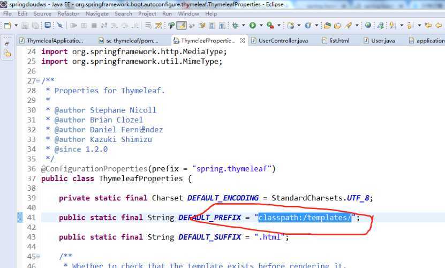Open dropdown next to blue S icon
Screen dimensions: 445x268
click(x=316, y=25)
